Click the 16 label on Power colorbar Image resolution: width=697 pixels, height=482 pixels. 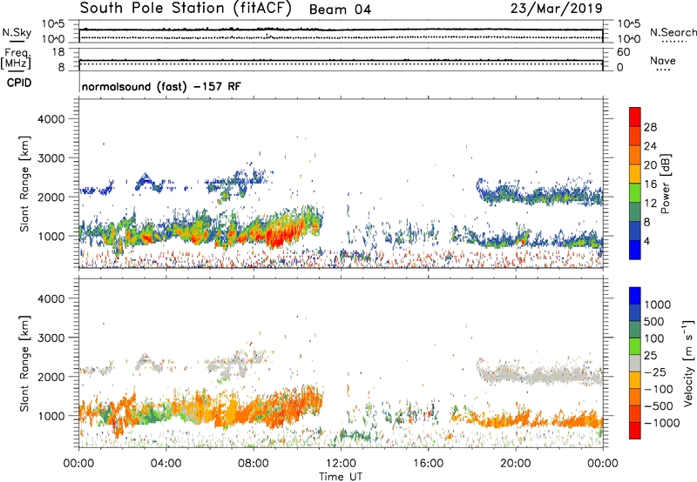coord(650,184)
